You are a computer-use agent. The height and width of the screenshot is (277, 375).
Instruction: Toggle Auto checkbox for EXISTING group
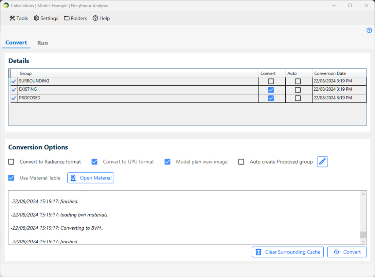pyautogui.click(x=298, y=90)
